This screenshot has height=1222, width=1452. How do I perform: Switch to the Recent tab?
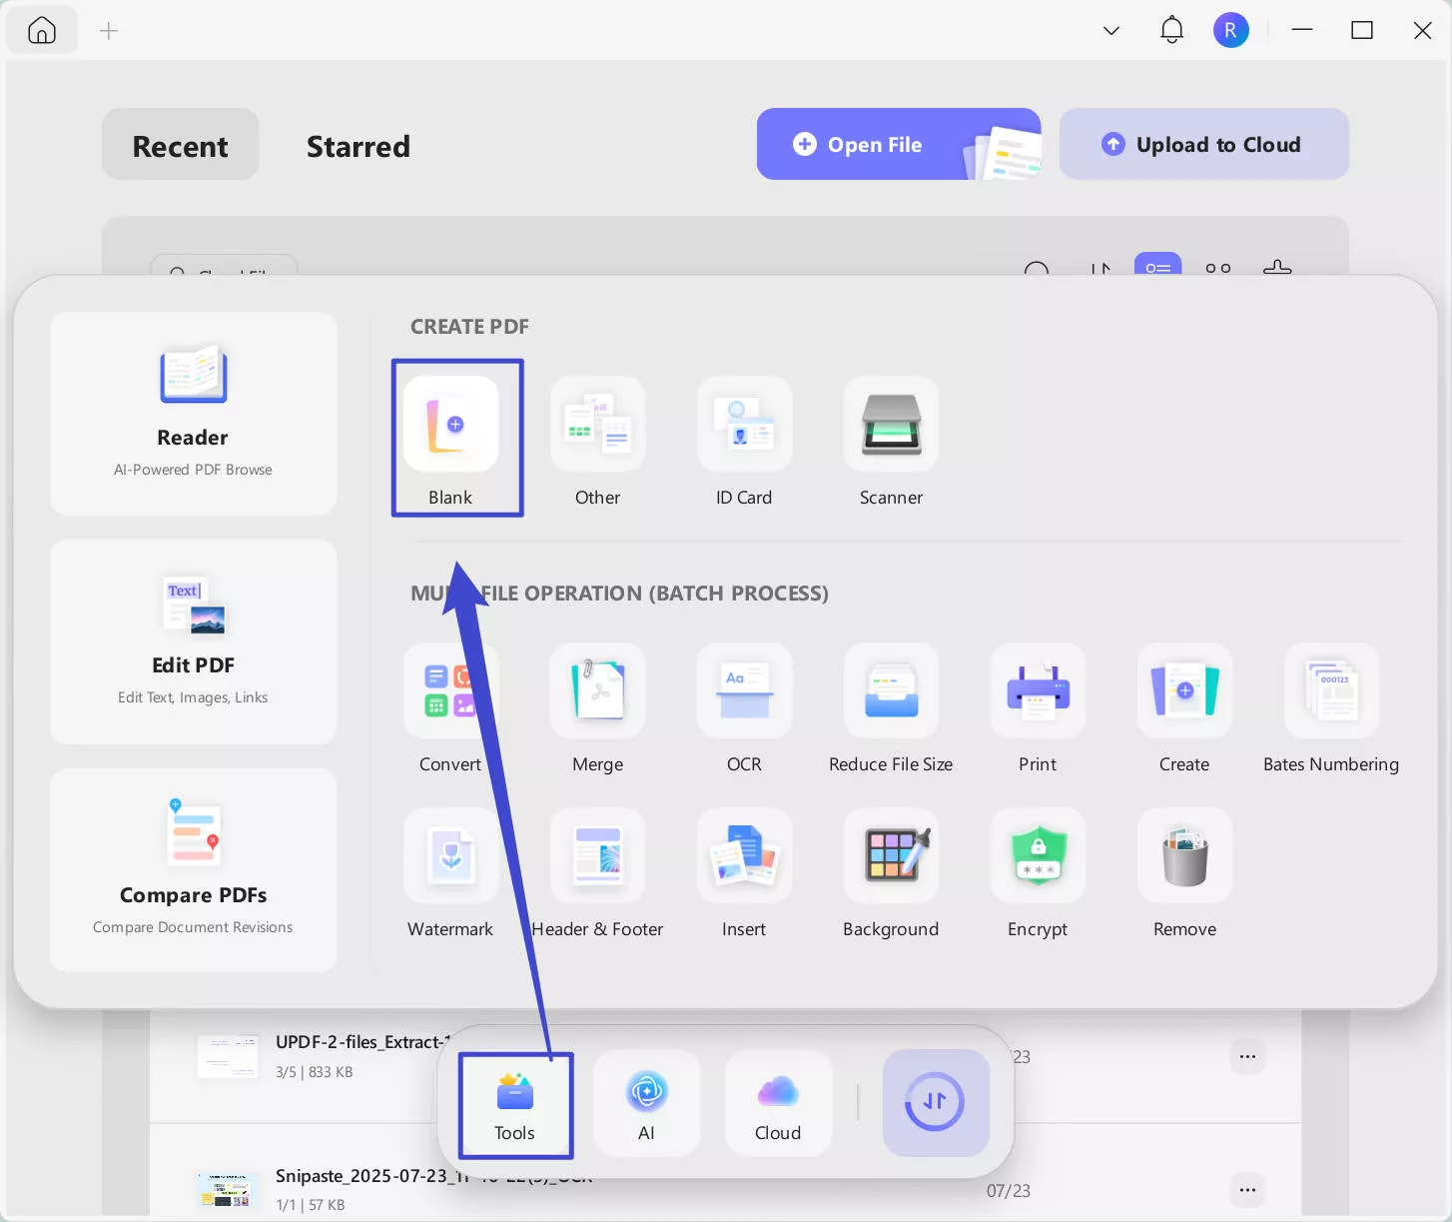pos(180,146)
